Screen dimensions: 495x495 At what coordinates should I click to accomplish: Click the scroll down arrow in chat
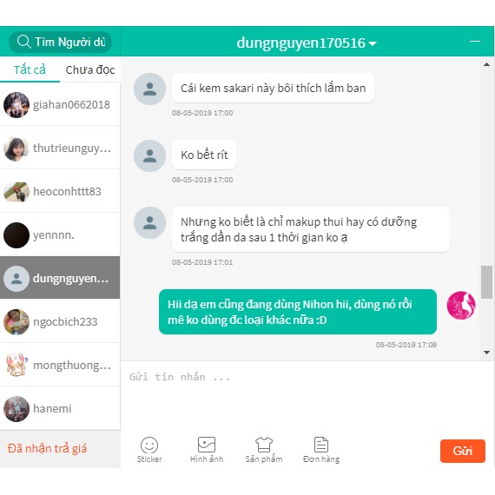tap(486, 353)
